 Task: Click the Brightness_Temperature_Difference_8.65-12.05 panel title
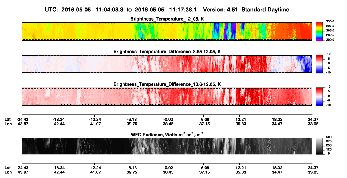pyautogui.click(x=167, y=52)
